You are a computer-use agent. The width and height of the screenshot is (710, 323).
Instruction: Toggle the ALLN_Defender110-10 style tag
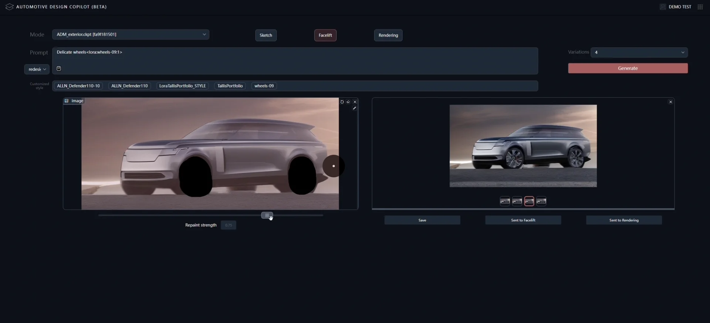pyautogui.click(x=78, y=86)
